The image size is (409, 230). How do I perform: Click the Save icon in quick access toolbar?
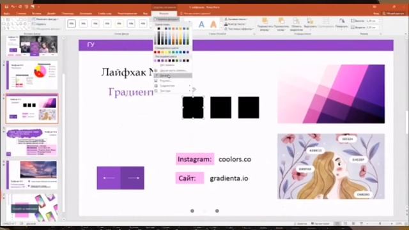[6, 7]
